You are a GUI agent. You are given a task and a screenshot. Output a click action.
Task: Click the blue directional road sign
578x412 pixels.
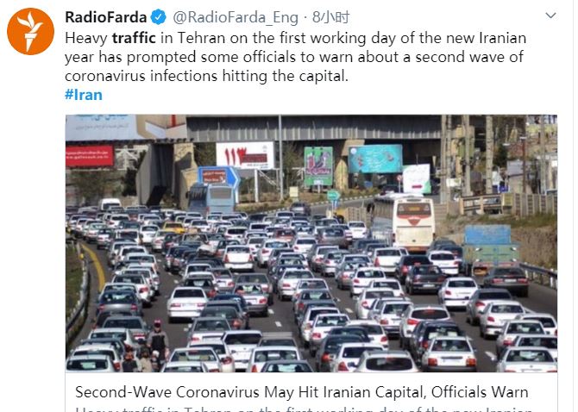[x=218, y=177]
